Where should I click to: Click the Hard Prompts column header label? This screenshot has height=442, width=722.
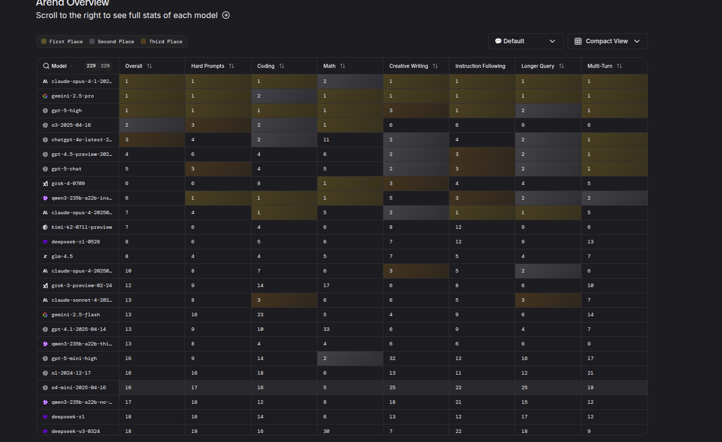click(208, 66)
